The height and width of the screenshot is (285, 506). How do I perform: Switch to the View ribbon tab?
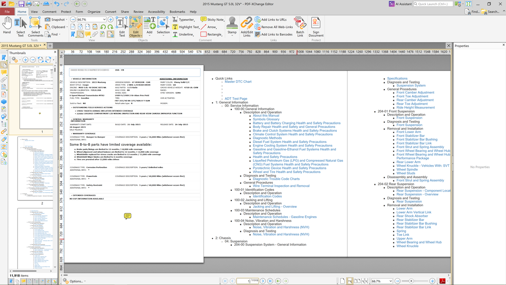coord(34,12)
